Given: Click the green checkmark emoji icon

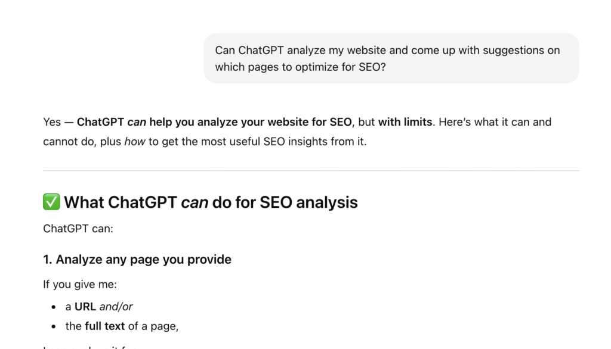Looking at the screenshot, I should click(x=51, y=202).
